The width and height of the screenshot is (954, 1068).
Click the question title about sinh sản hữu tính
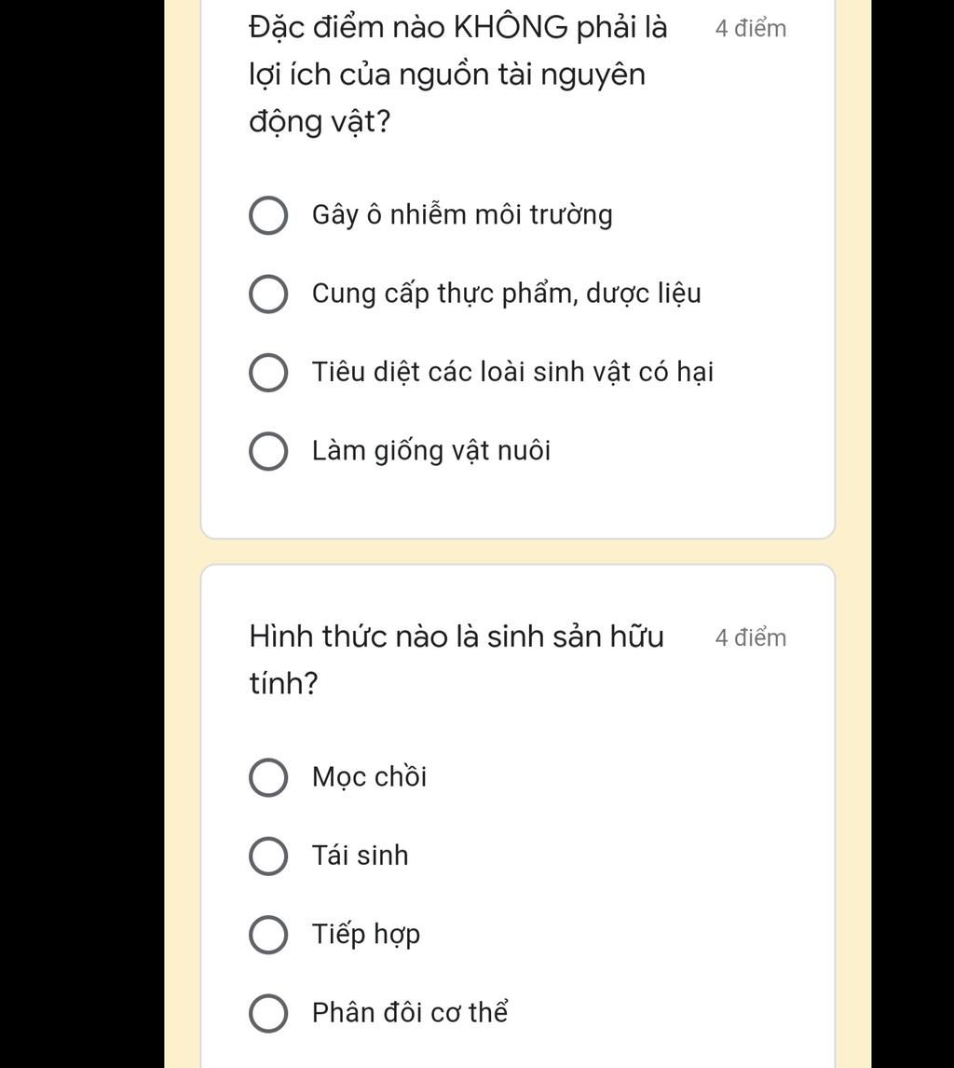pos(457,659)
